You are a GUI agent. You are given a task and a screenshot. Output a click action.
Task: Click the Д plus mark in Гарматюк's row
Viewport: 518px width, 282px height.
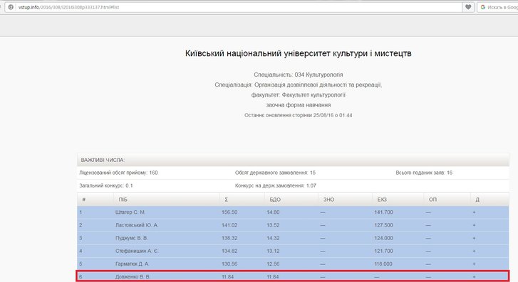coord(474,264)
